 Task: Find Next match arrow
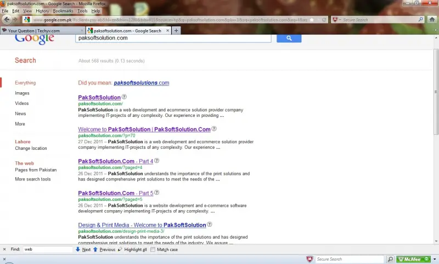coord(83,249)
